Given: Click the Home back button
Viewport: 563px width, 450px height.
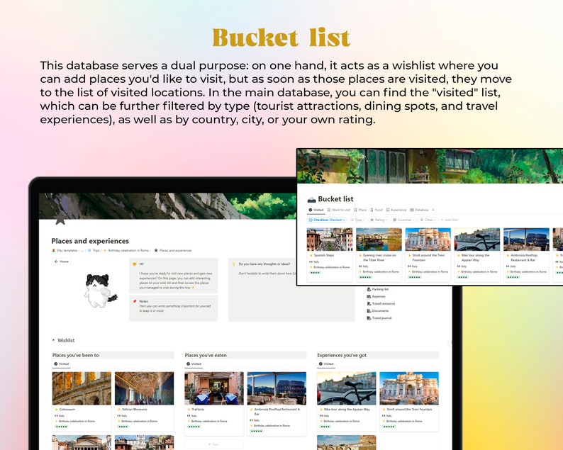Looking at the screenshot, I should point(62,261).
